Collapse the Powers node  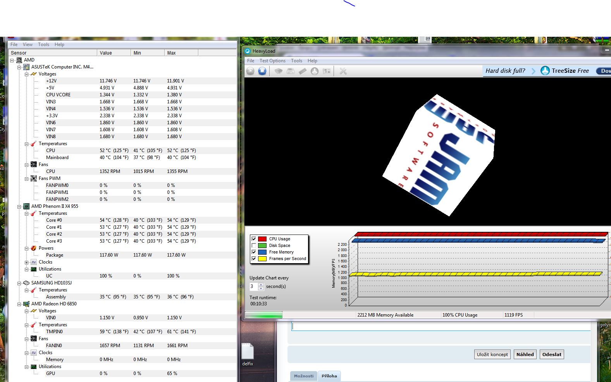pyautogui.click(x=26, y=248)
